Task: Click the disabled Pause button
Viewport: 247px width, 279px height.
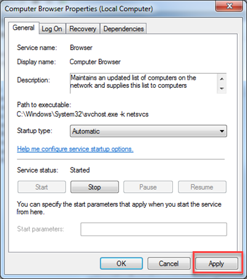Action: (x=148, y=187)
